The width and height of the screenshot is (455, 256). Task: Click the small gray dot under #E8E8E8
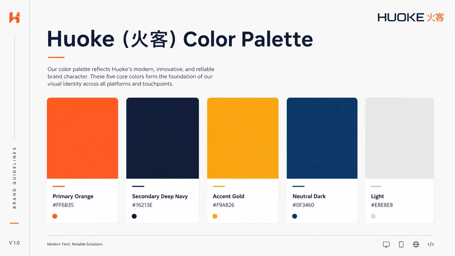(x=373, y=216)
